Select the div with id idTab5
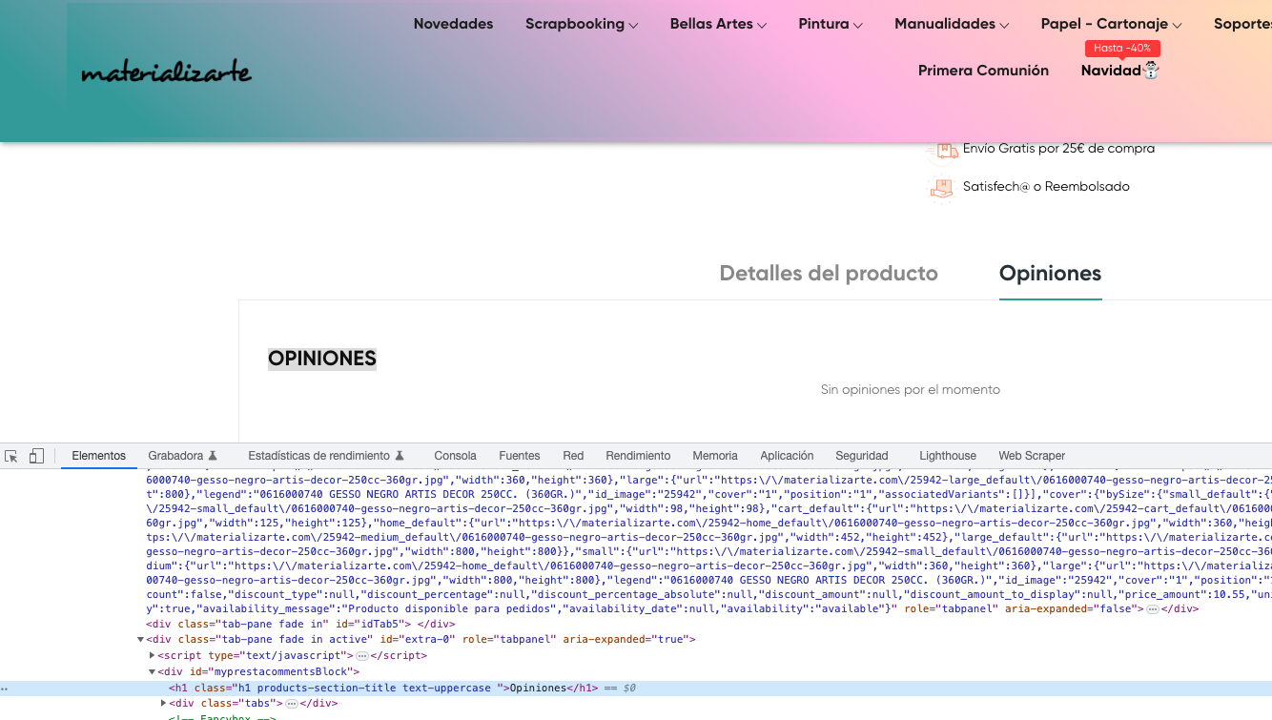The height and width of the screenshot is (720, 1272). point(300,624)
